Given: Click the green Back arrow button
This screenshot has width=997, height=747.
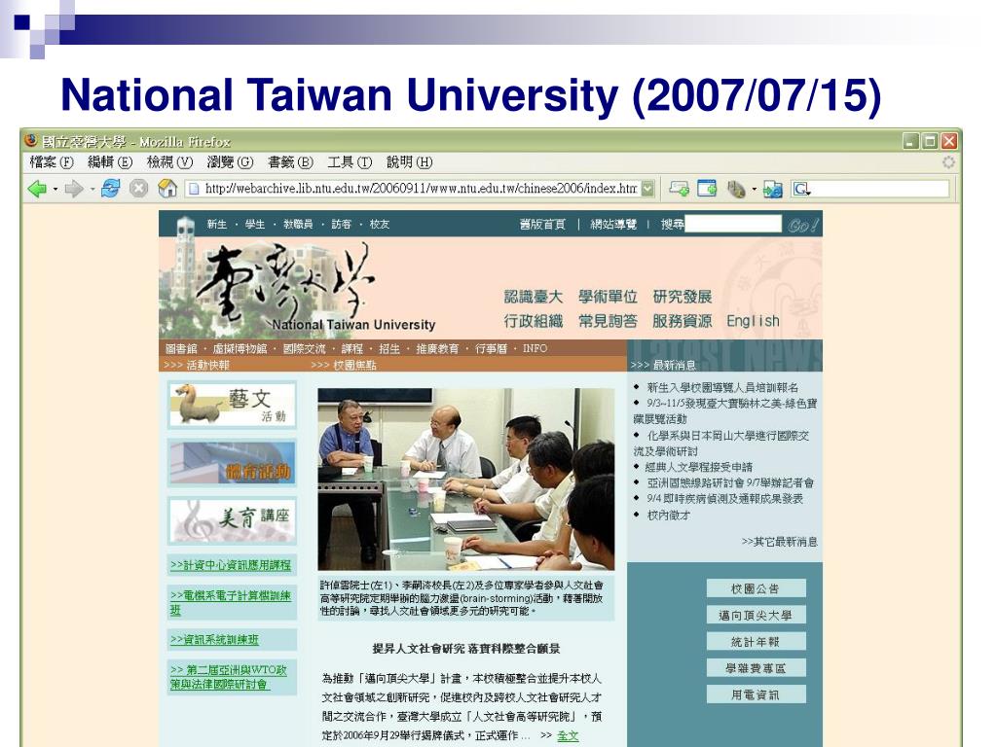Looking at the screenshot, I should coord(38,189).
